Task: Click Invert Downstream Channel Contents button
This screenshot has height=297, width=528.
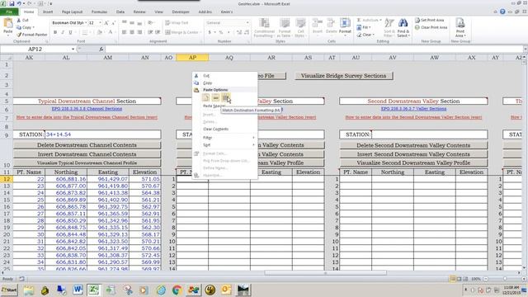Action: 87,154
